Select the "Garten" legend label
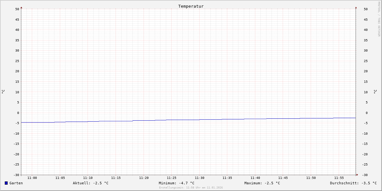 16,183
